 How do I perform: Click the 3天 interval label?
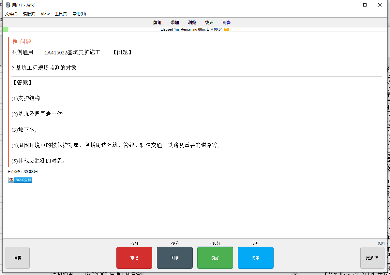point(255,243)
